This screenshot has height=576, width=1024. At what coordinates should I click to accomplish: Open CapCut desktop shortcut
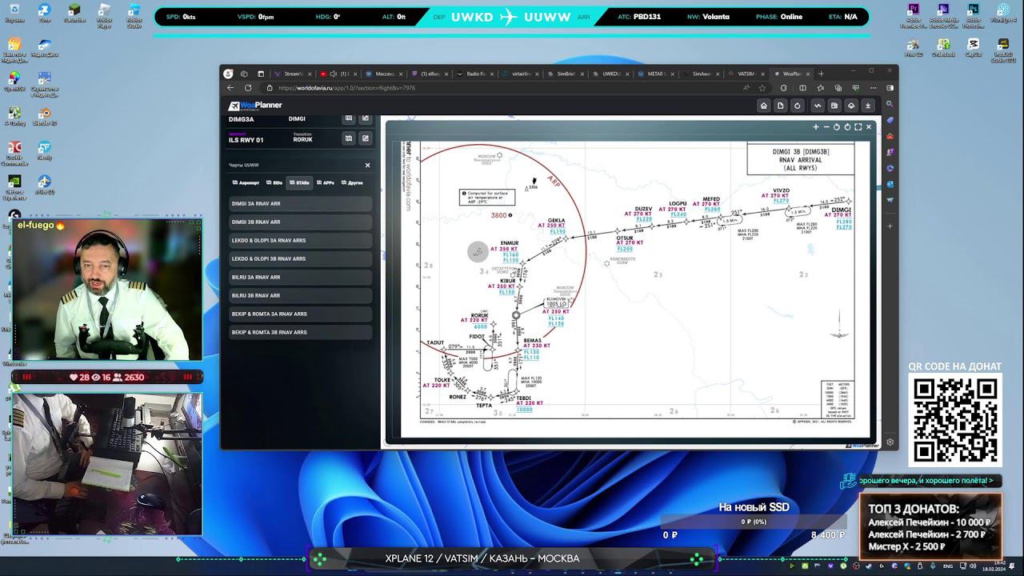tap(974, 48)
